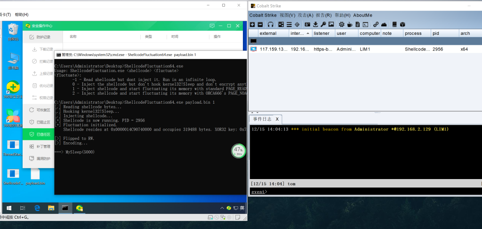Viewport: 482px width, 229px height.
Task: Open the 攻击(A) menu
Action: tap(305, 15)
